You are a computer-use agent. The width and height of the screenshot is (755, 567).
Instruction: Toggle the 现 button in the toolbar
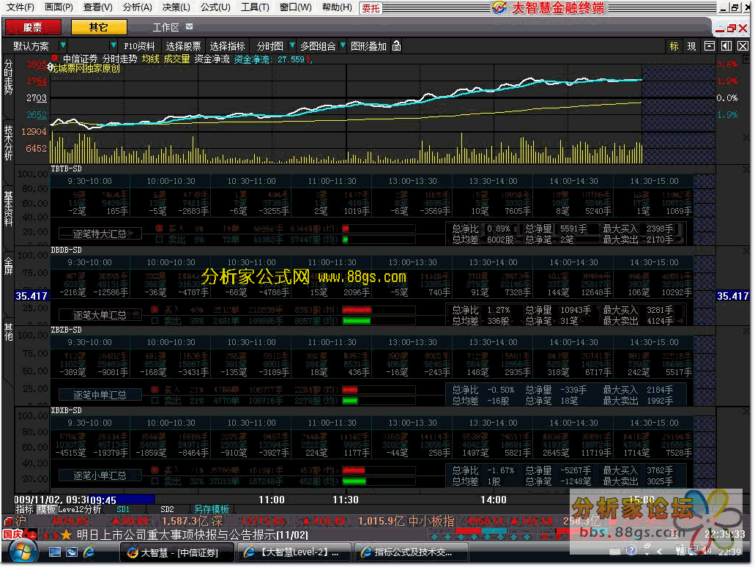691,46
